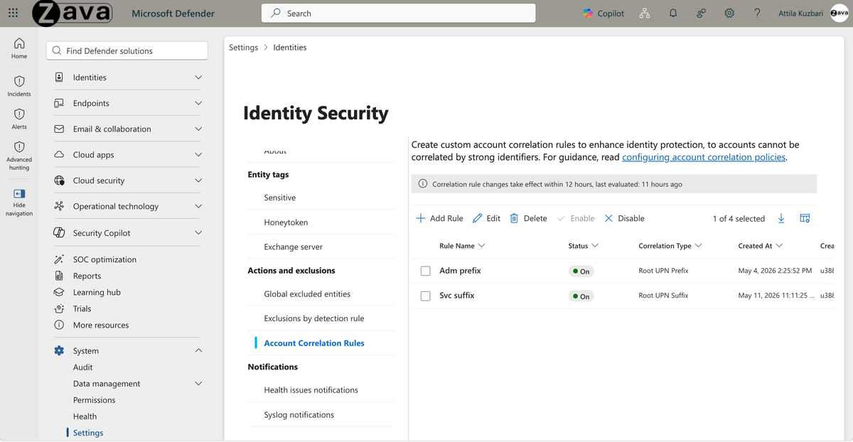Click the More resources info icon

[60, 325]
